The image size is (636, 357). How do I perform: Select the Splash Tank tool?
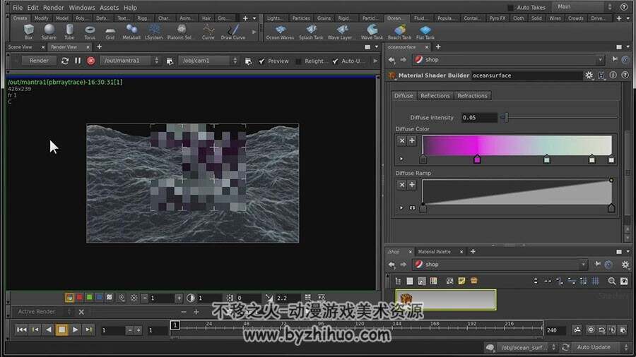311,32
